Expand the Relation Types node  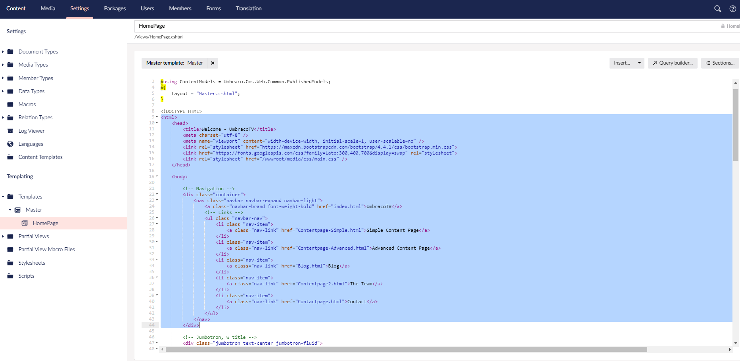(x=3, y=117)
